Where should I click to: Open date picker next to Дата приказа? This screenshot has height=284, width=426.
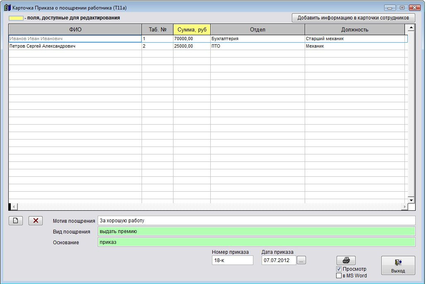[301, 260]
